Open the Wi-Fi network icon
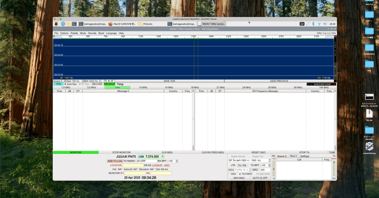 click(x=319, y=24)
